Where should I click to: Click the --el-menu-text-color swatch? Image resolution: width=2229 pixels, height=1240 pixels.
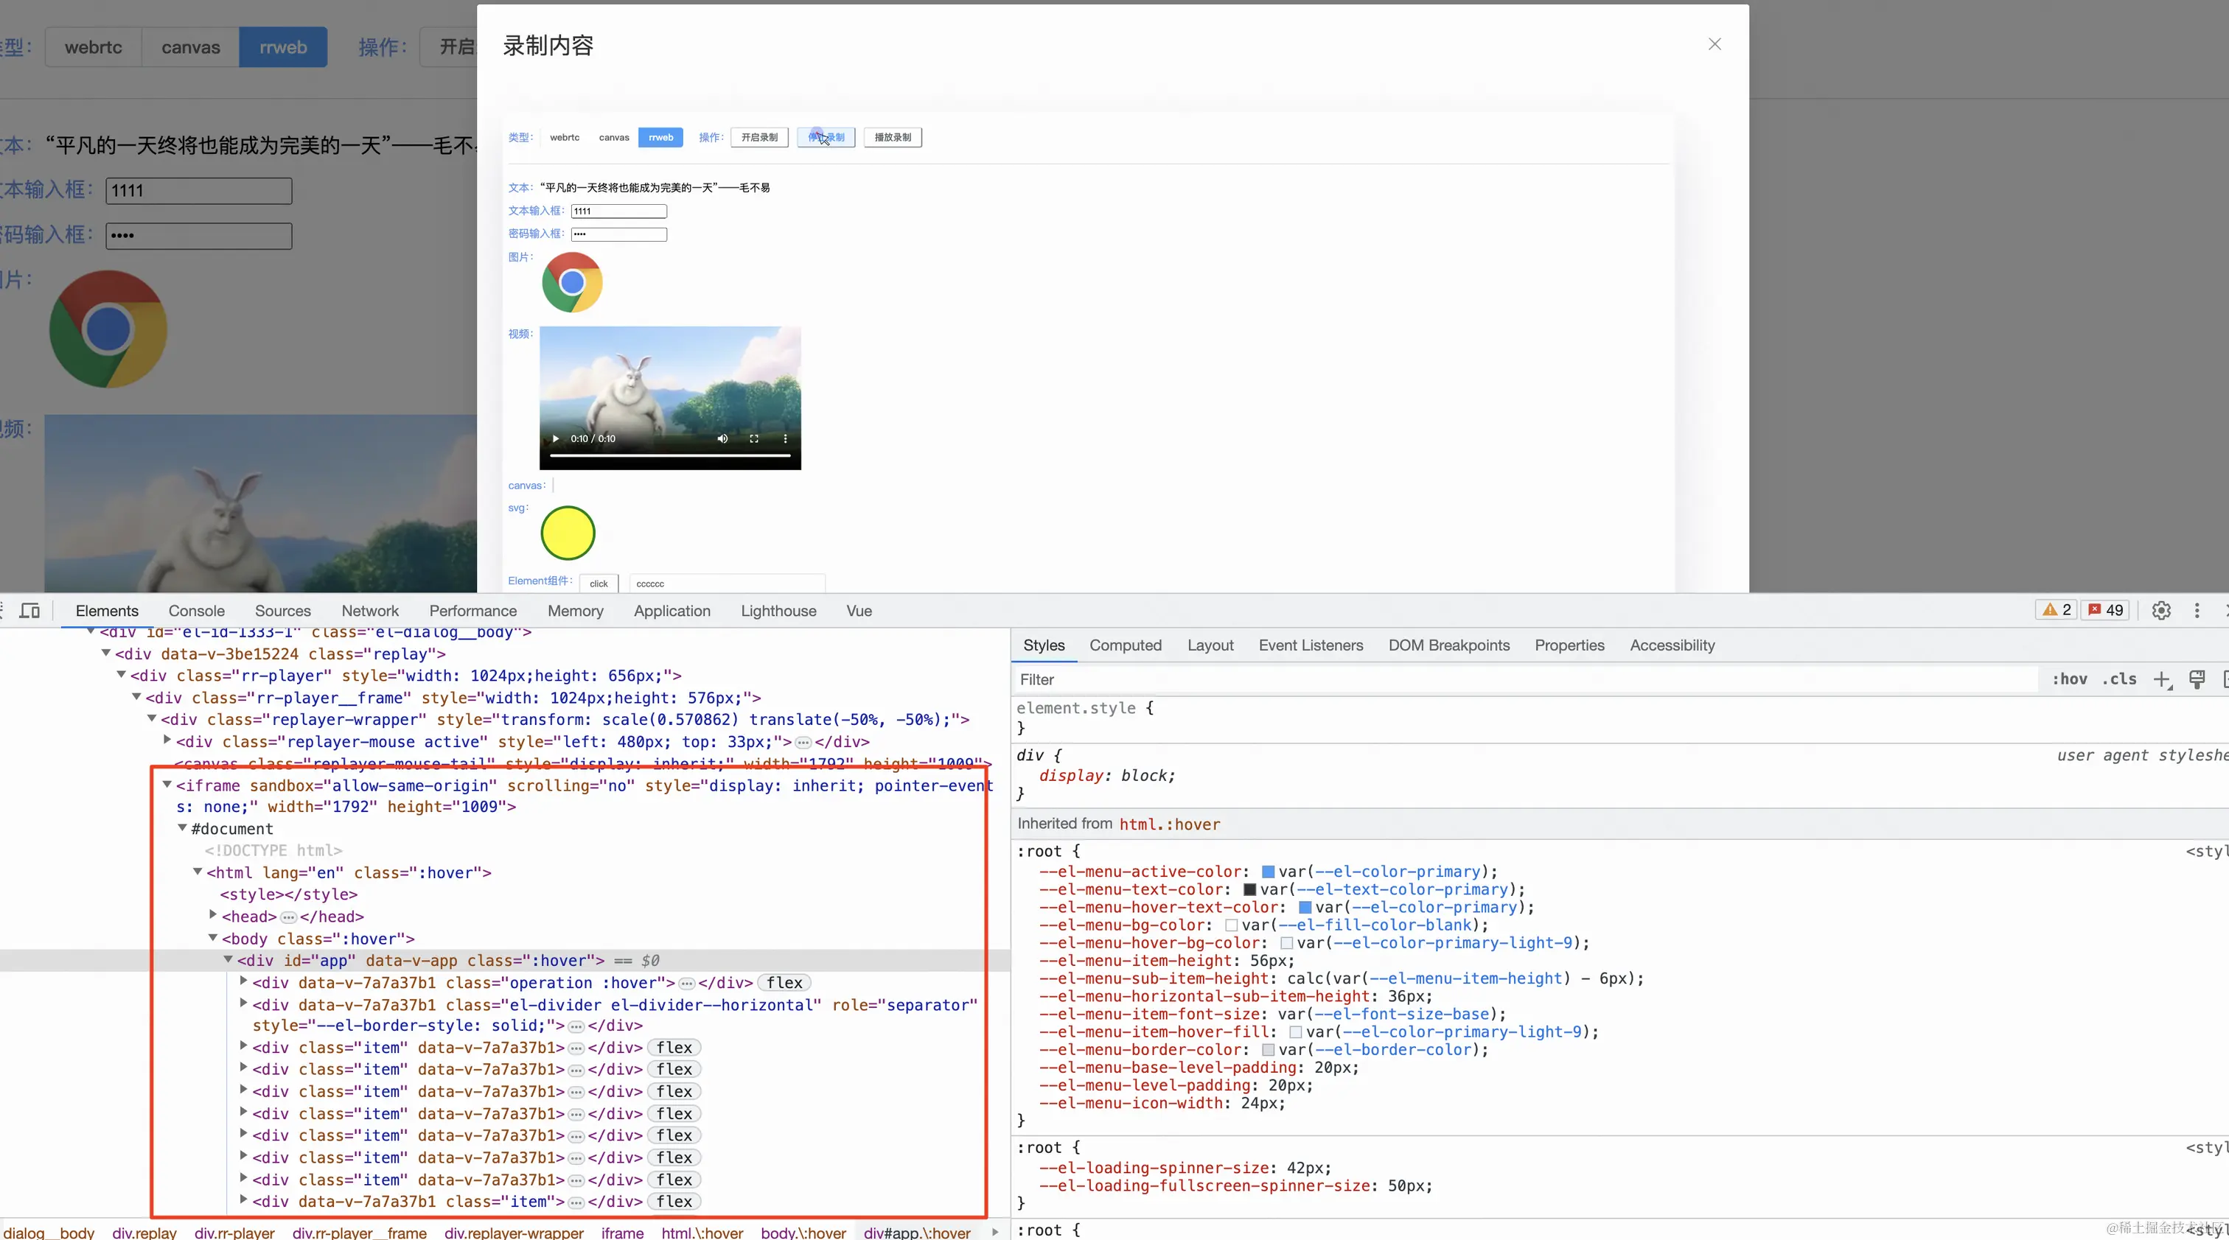pyautogui.click(x=1249, y=890)
